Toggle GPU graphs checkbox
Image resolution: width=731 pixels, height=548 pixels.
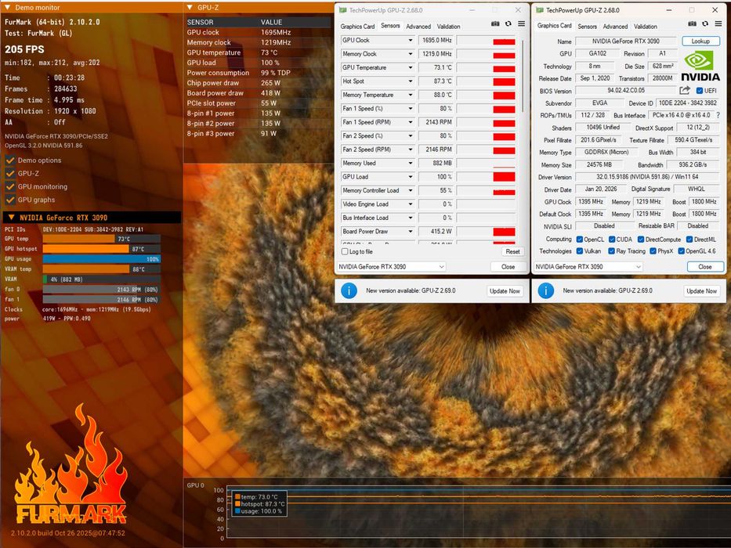10,200
